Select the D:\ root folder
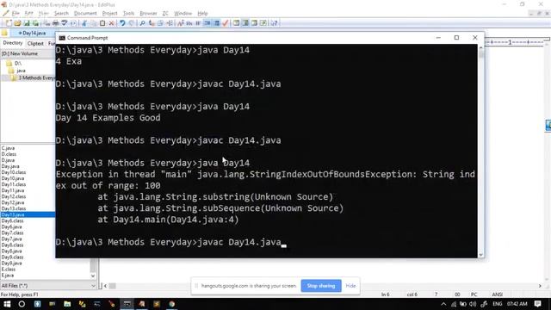Screen dimensions: 551x310 click(x=18, y=63)
